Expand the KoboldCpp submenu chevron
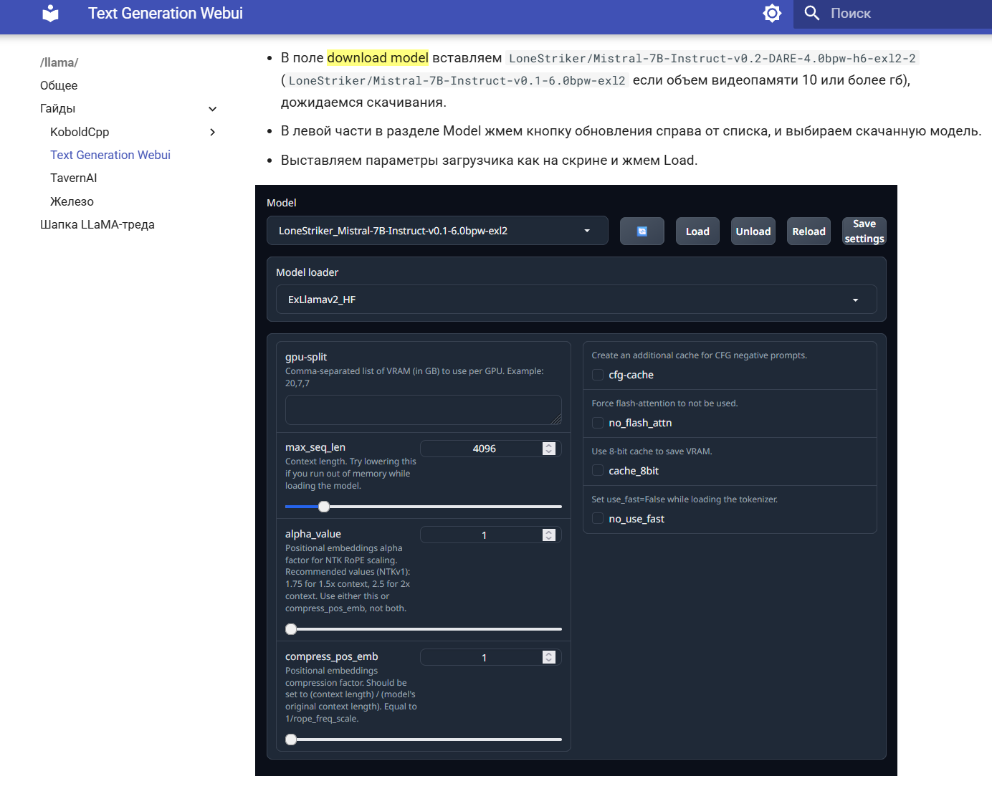Viewport: 992px width, 799px height. pyautogui.click(x=213, y=132)
